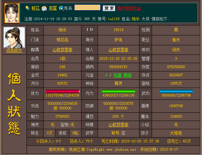Click the 桃花岛 sect value
The height and width of the screenshot is (155, 202).
click(x=62, y=40)
